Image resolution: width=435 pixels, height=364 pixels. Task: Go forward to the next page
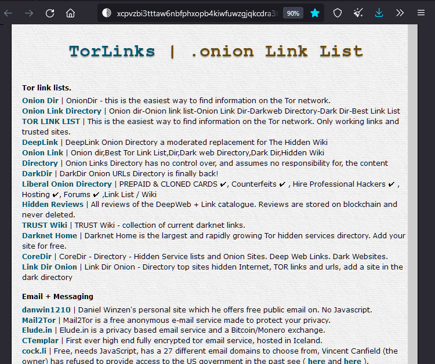click(x=29, y=13)
